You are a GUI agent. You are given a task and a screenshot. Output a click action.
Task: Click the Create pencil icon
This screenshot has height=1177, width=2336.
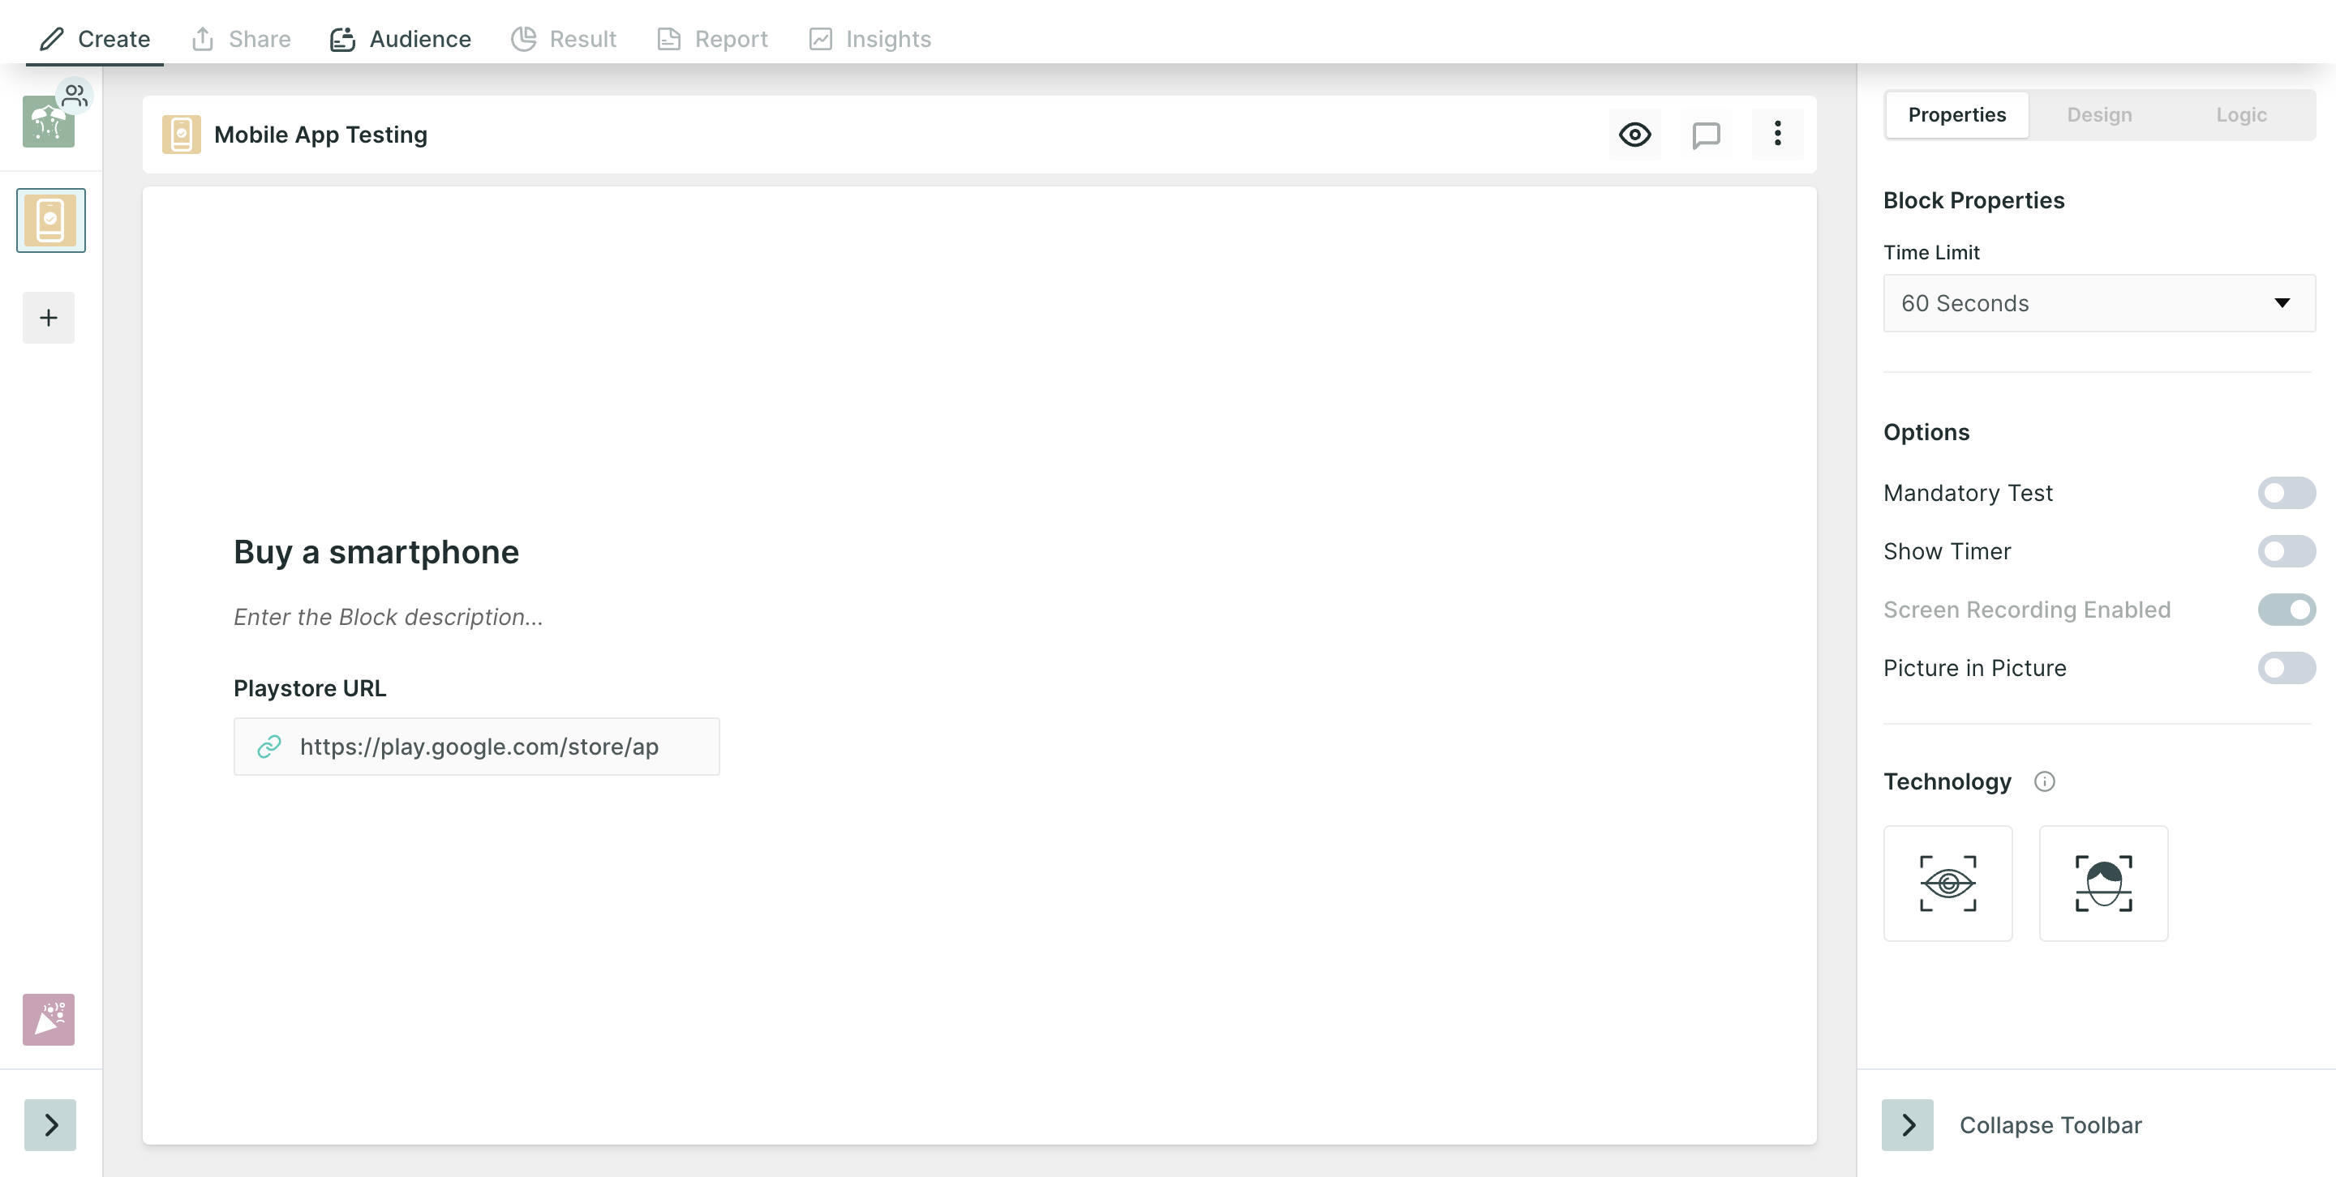click(52, 39)
